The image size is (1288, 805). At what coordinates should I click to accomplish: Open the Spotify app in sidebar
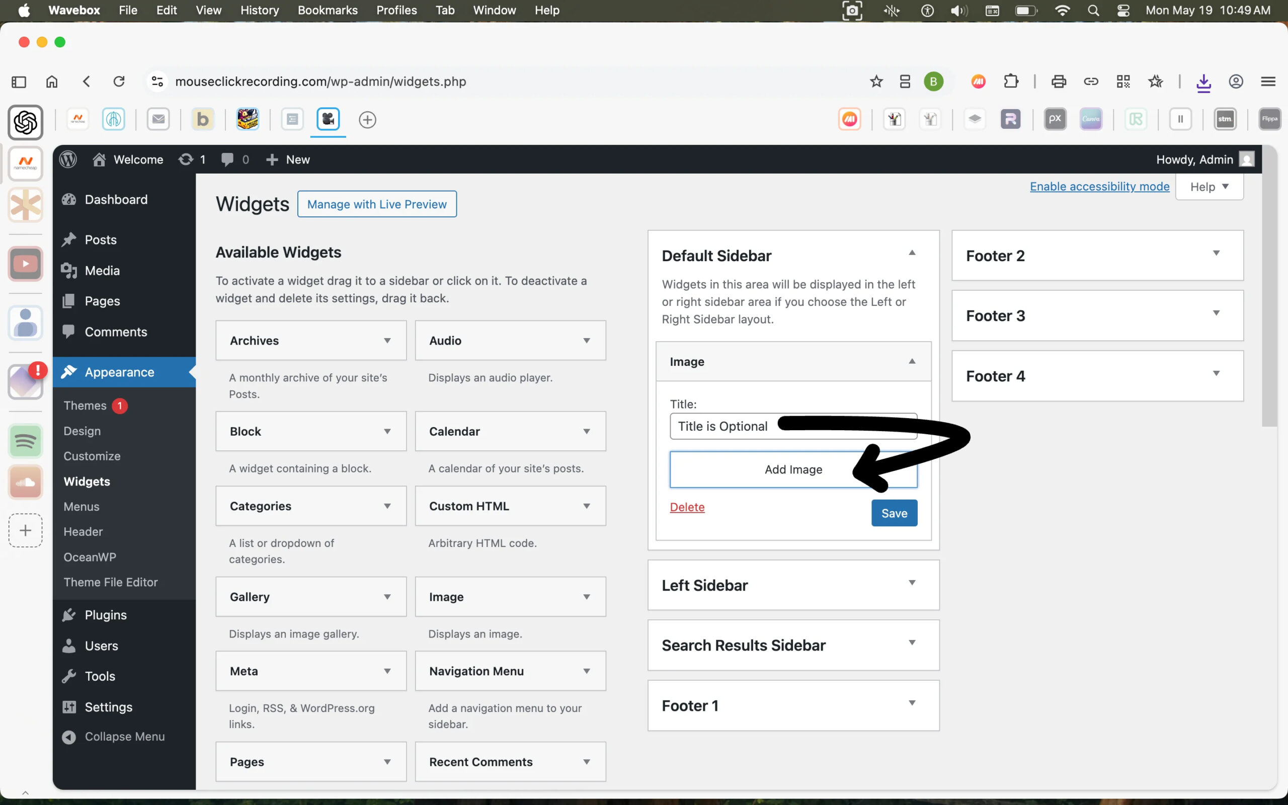pos(25,441)
